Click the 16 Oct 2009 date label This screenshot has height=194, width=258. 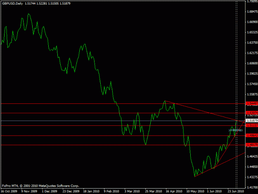tap(9, 191)
